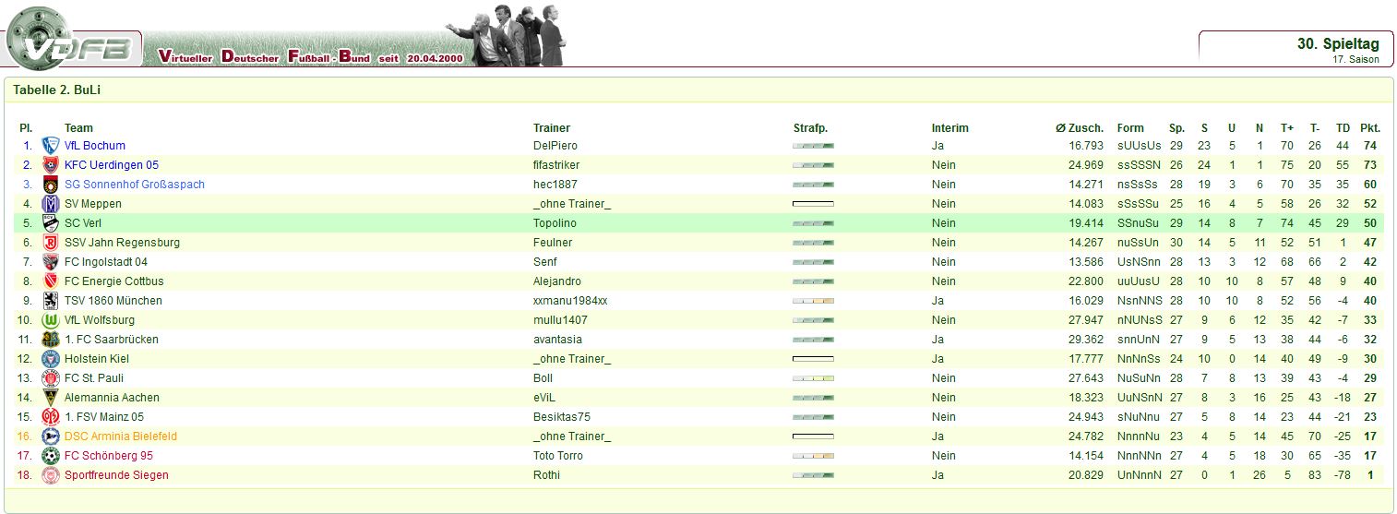Click the penalty bar for VfL Bochum
This screenshot has width=1397, height=514.
click(x=813, y=146)
